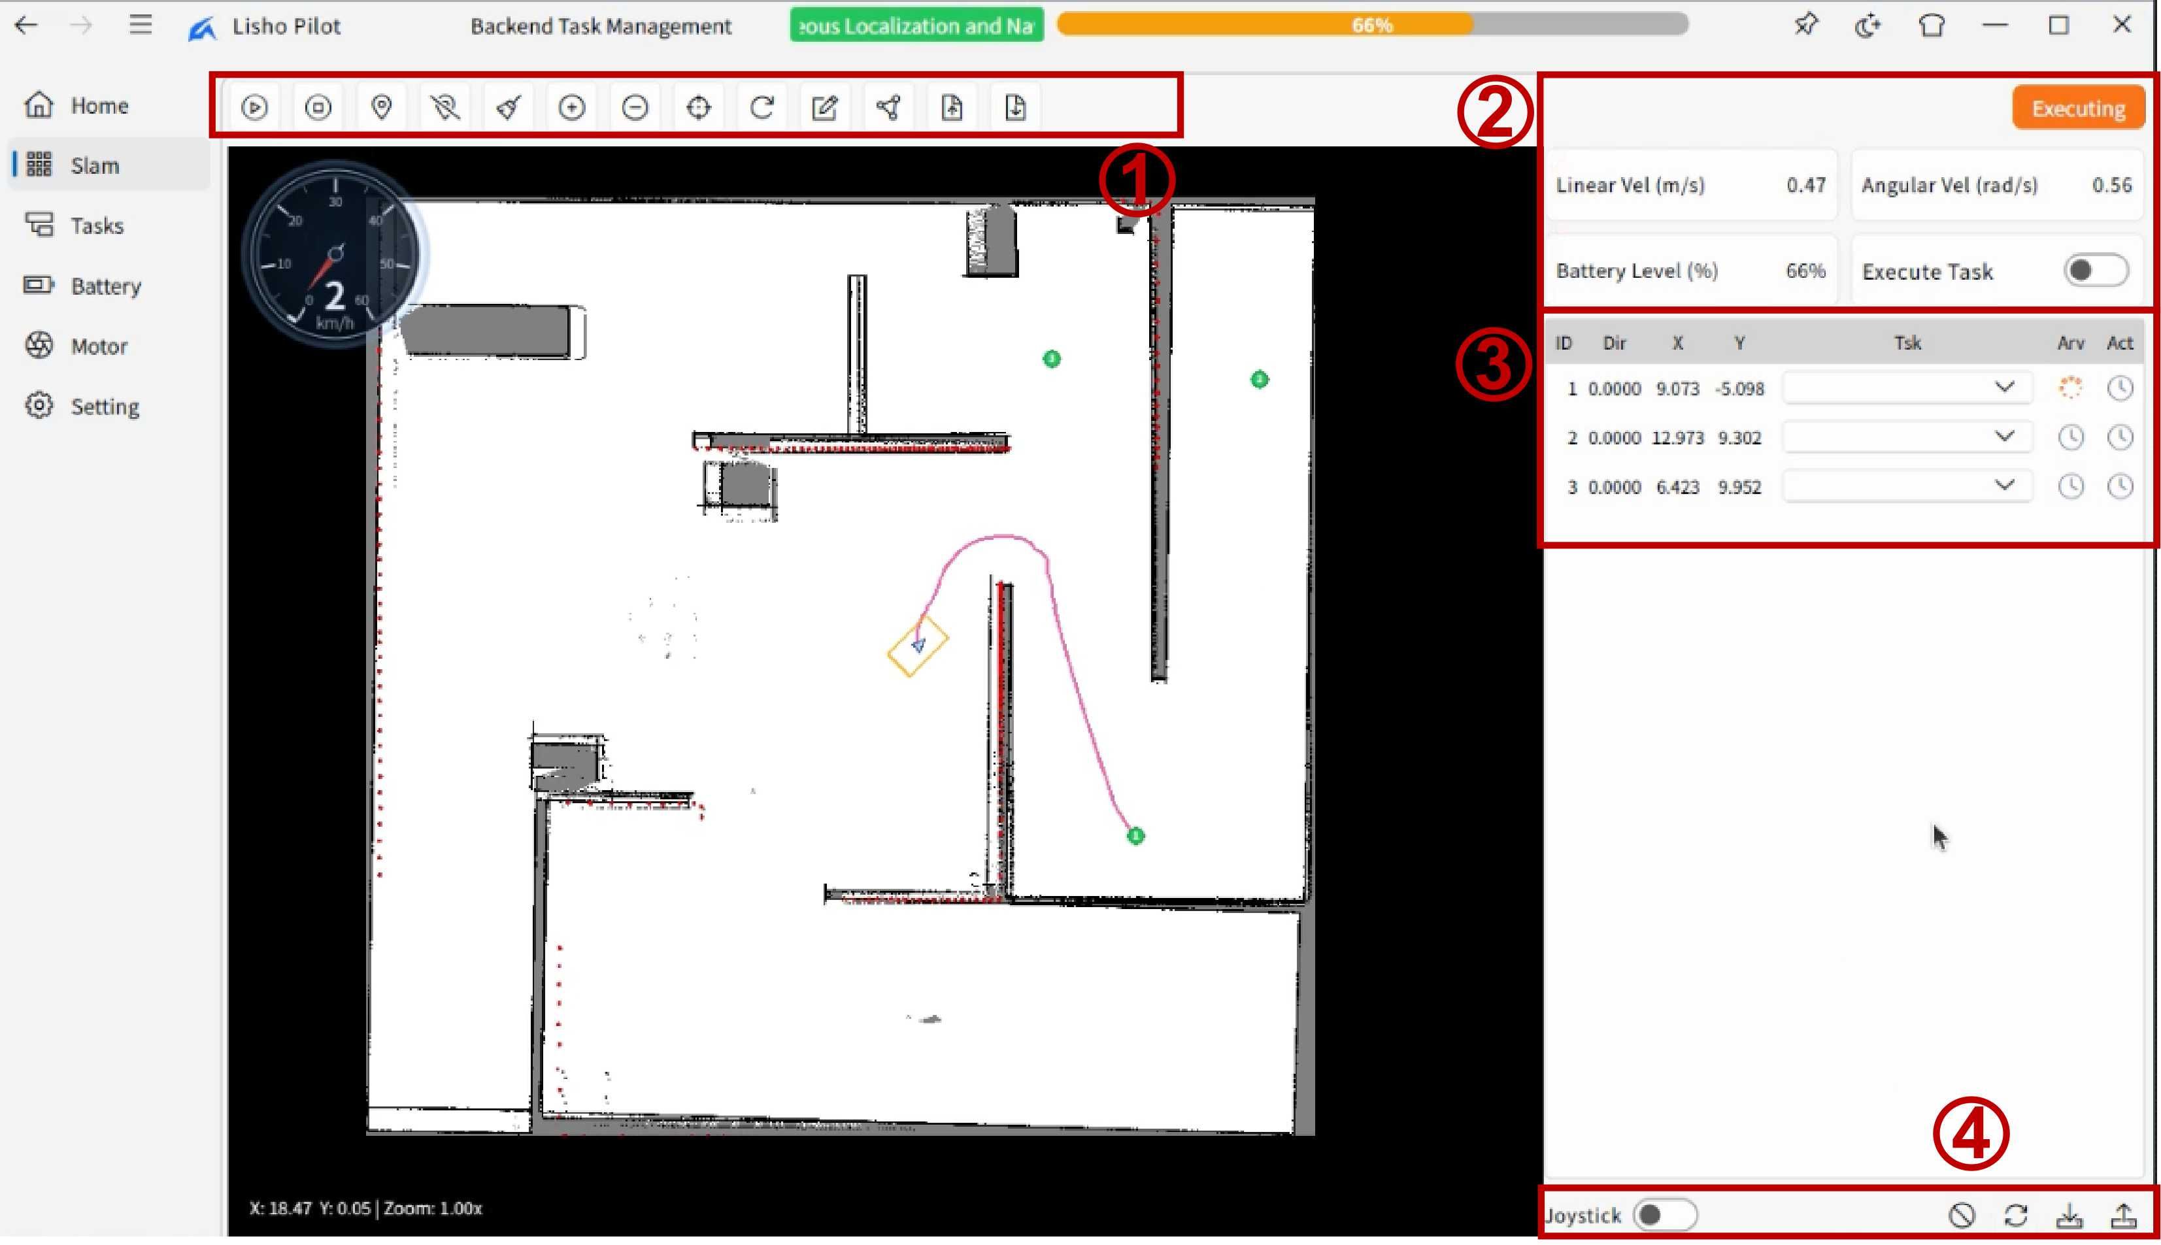
Task: Click the Act clock icon for waypoint 1
Action: click(2120, 388)
